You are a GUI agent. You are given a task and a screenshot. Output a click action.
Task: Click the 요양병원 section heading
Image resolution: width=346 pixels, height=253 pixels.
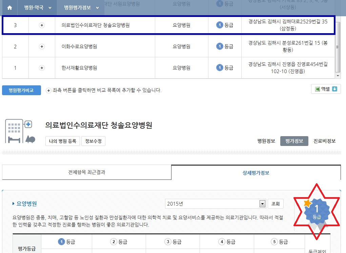click(26, 204)
